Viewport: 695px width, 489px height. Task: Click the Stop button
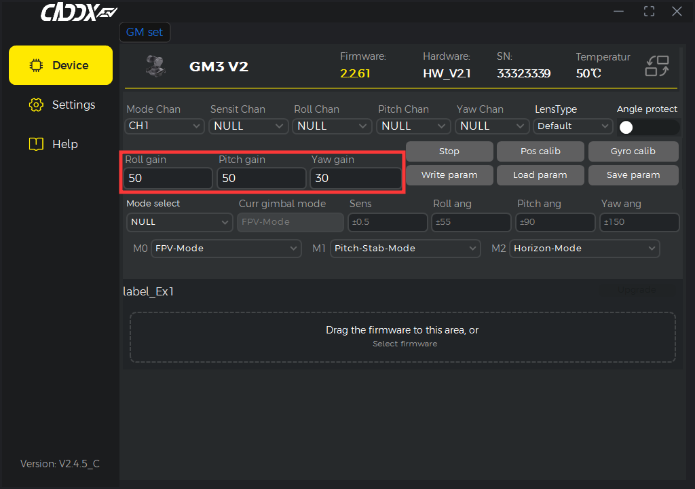tap(449, 151)
